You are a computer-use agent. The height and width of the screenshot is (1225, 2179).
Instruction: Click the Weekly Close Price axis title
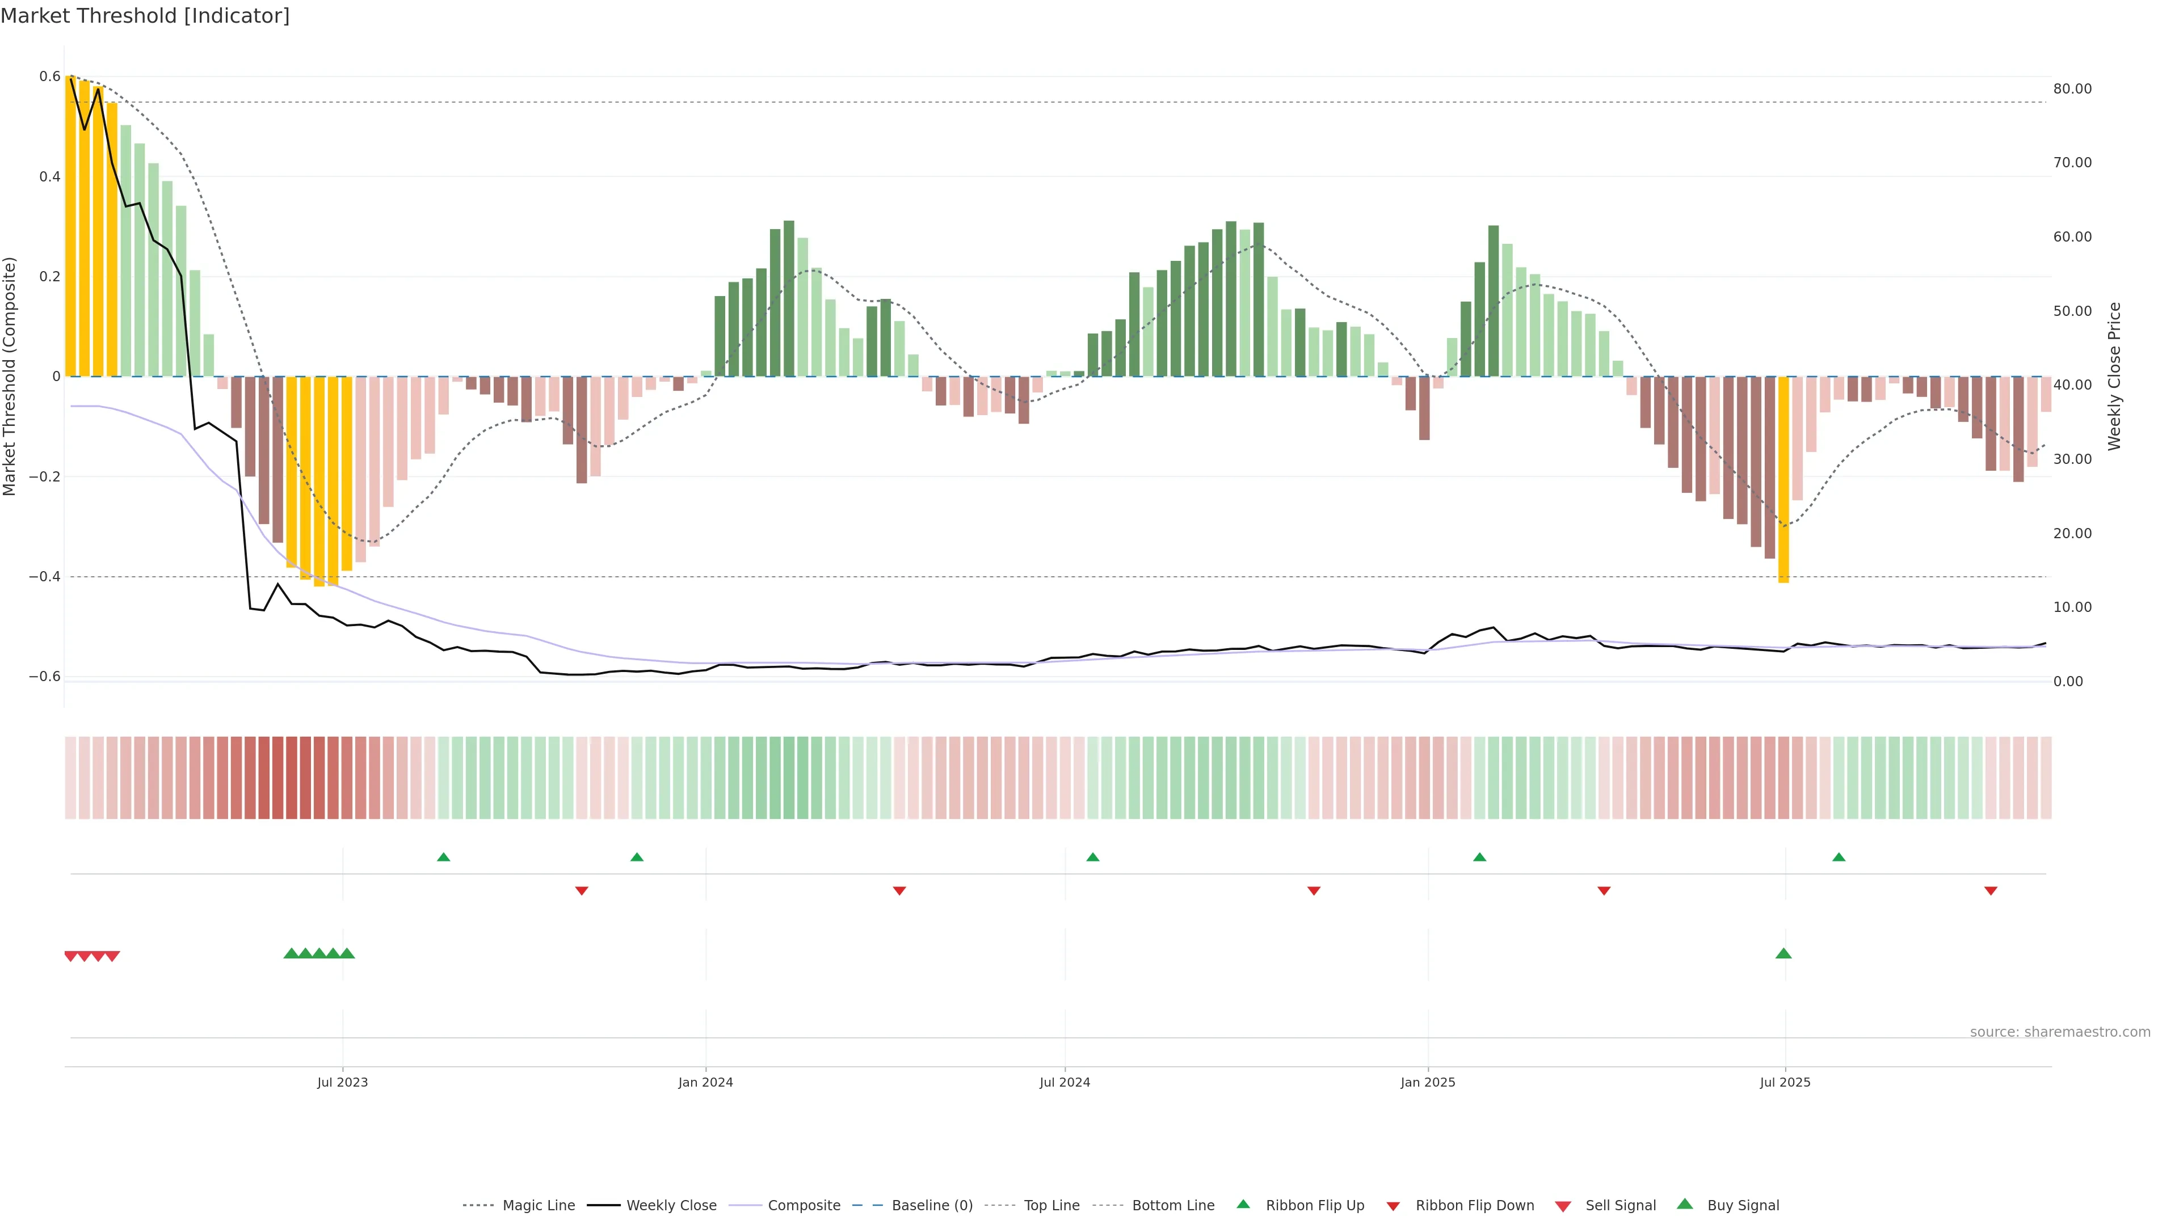[2114, 376]
